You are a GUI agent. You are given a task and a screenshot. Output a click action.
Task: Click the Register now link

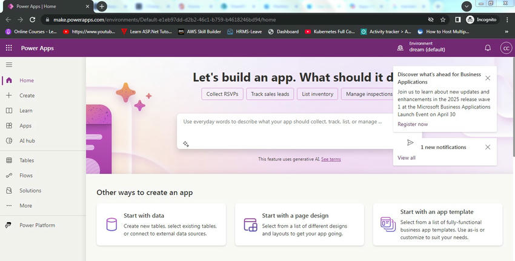tap(413, 124)
